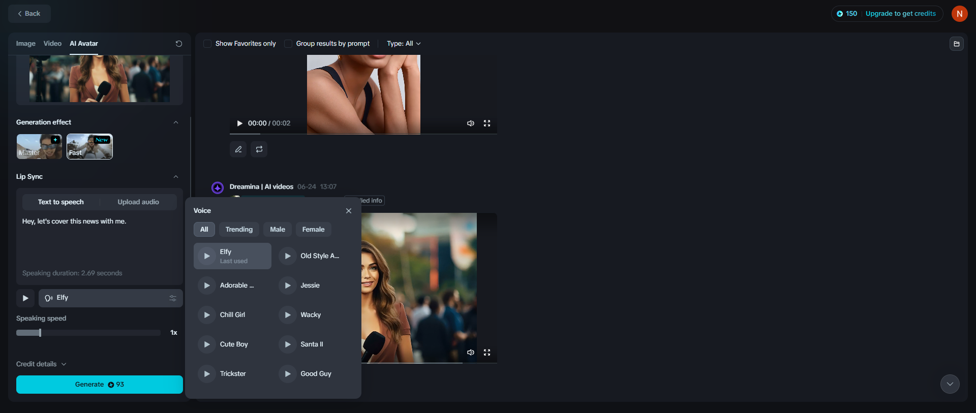Choose Elfy voice marked Last used

point(232,256)
